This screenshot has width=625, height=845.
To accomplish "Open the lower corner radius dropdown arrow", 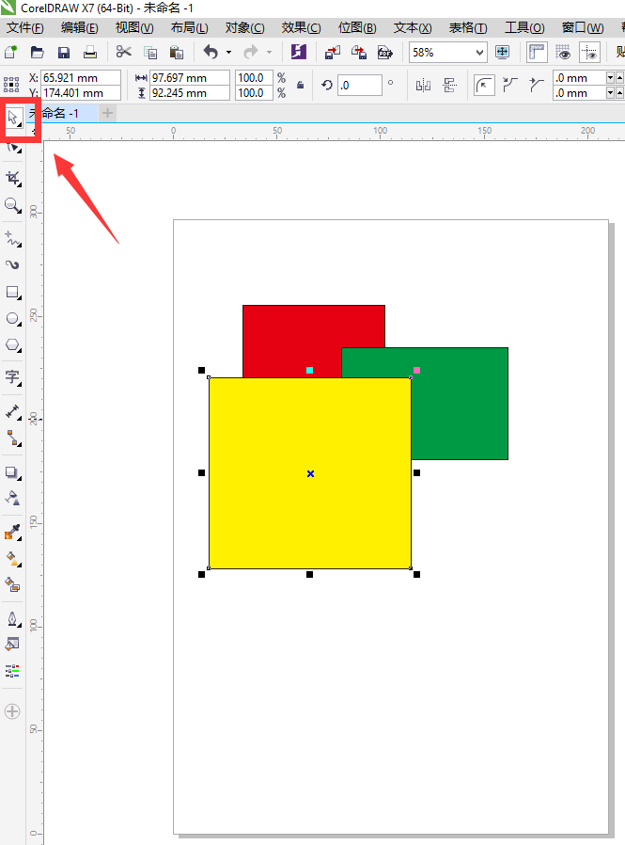I will coord(610,93).
